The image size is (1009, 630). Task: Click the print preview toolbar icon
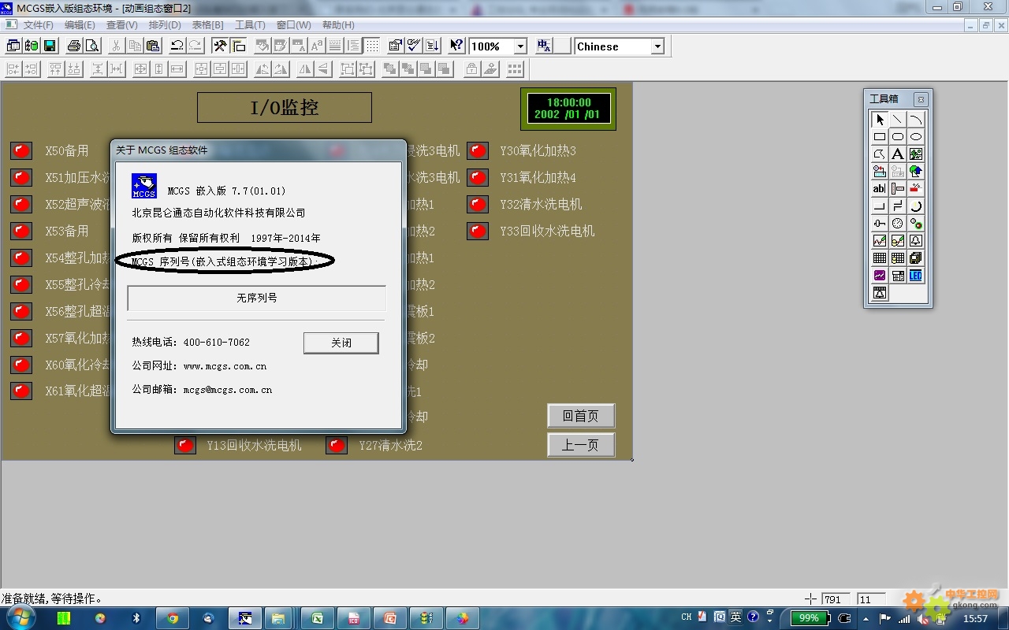point(92,46)
